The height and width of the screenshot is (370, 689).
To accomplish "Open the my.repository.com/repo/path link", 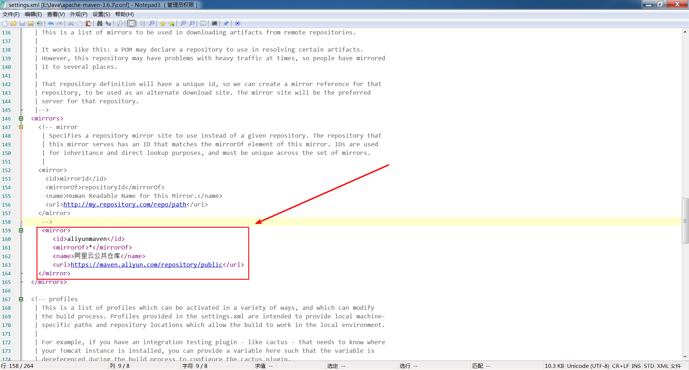I will 125,205.
